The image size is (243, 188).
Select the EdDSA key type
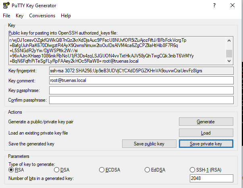(x=155, y=170)
